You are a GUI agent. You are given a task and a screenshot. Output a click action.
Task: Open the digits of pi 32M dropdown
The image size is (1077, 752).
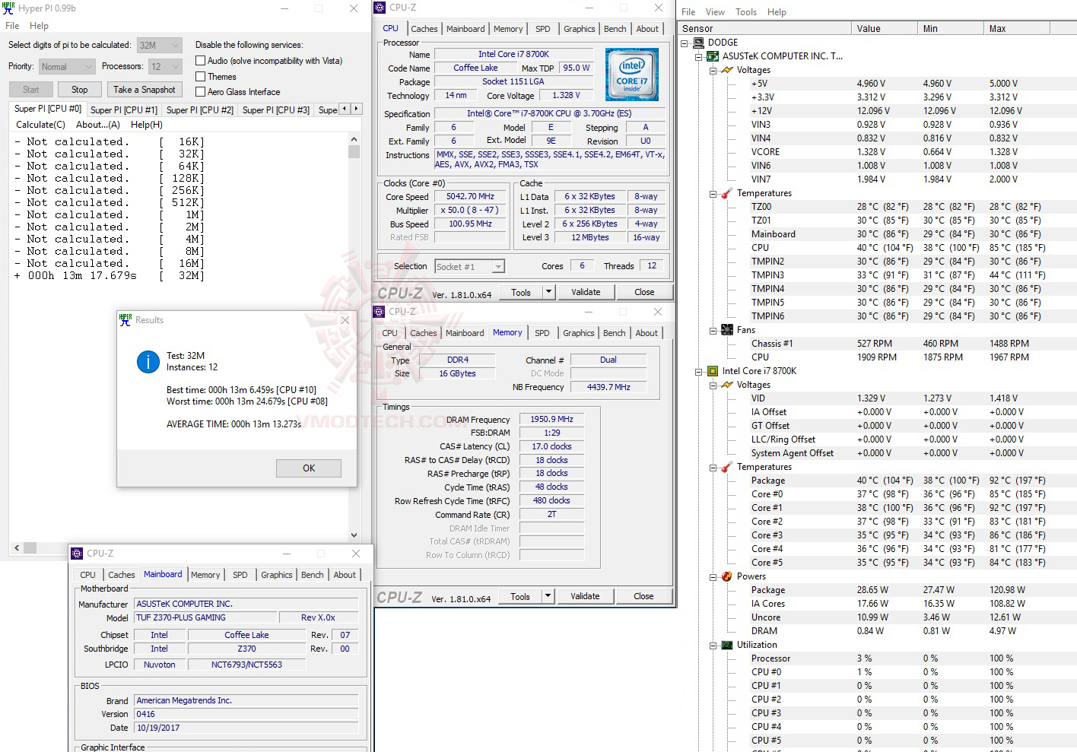pos(160,45)
